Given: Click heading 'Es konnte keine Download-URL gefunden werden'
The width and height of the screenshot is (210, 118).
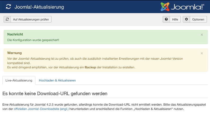Looking at the screenshot, I should point(55,94).
